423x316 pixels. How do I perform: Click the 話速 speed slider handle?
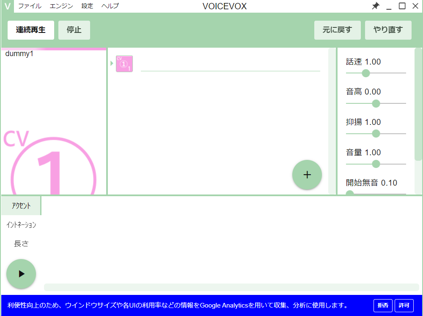[365, 73]
